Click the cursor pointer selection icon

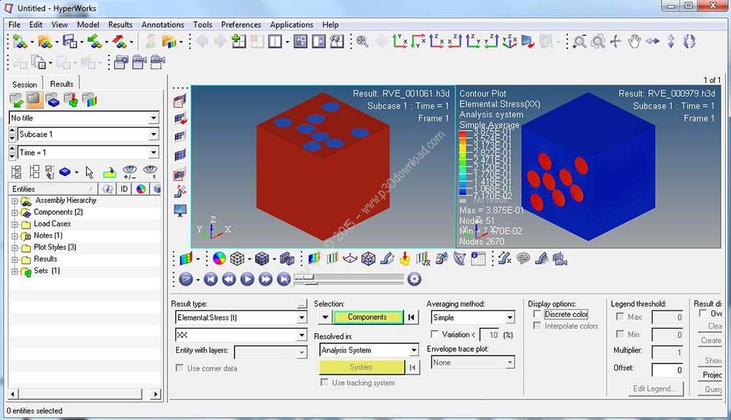pyautogui.click(x=89, y=172)
